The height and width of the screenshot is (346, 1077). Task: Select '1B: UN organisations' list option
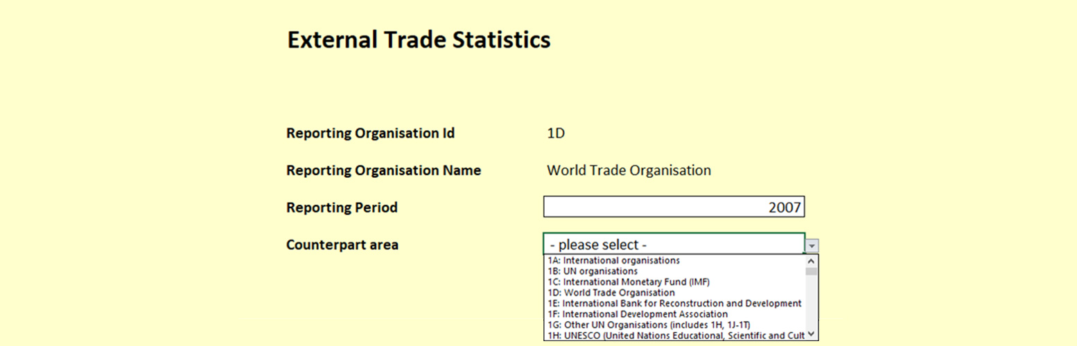(x=593, y=271)
